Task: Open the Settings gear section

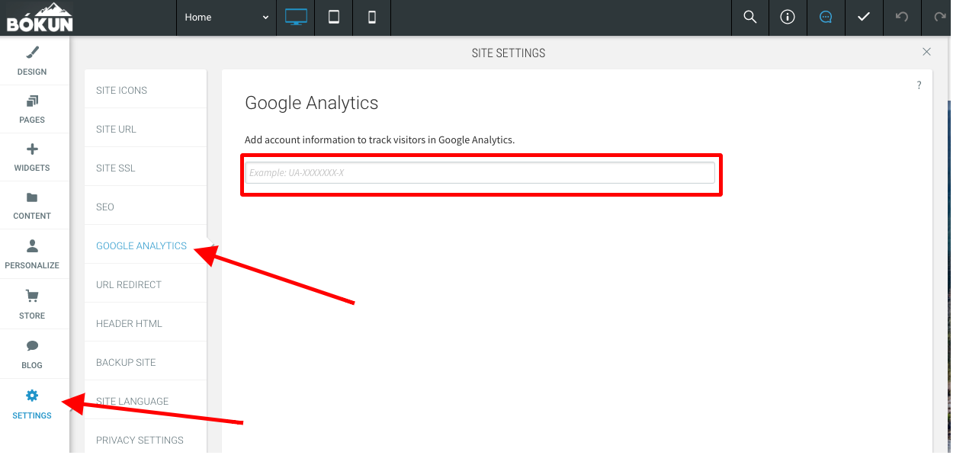Action: pos(32,404)
